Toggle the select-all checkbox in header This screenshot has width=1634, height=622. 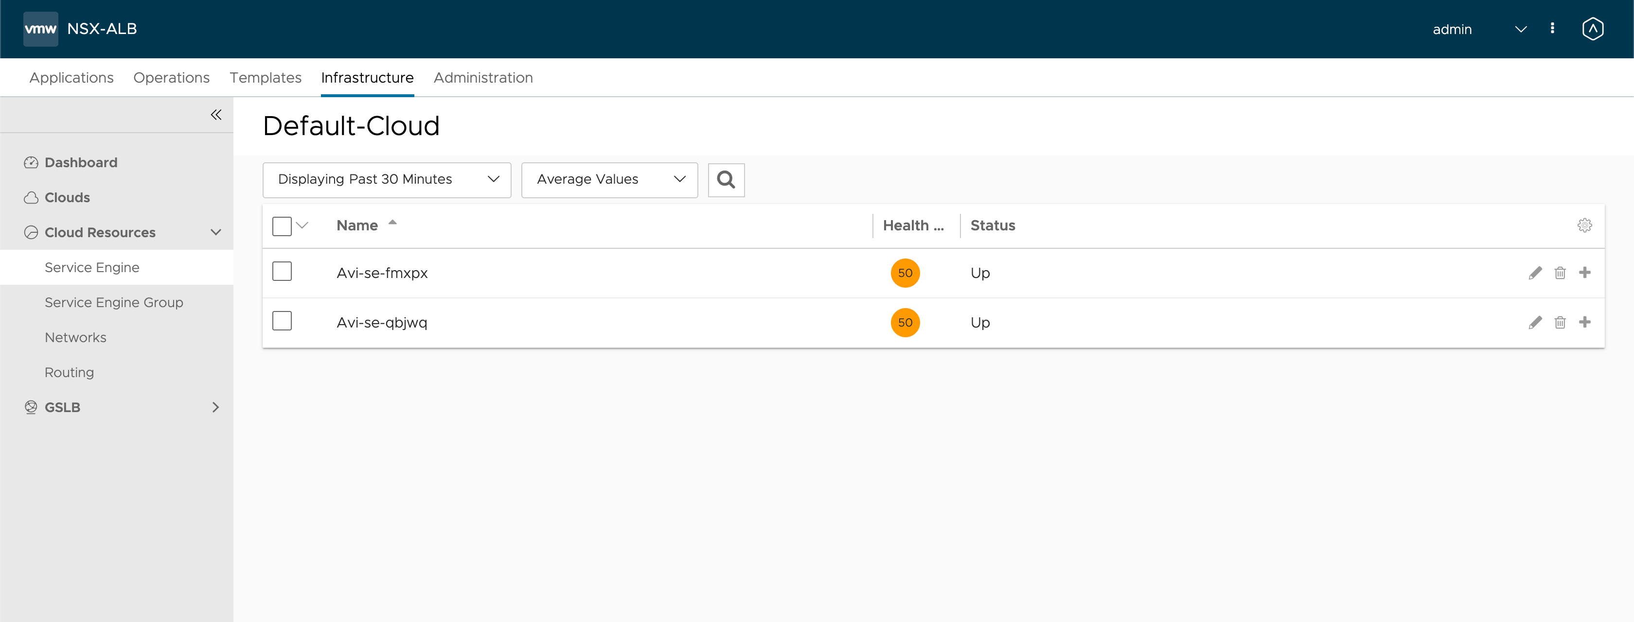pyautogui.click(x=282, y=226)
